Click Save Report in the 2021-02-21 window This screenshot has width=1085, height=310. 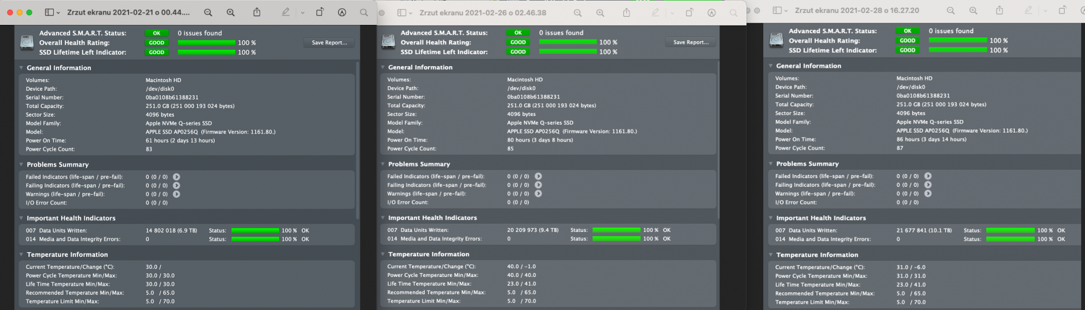click(329, 42)
